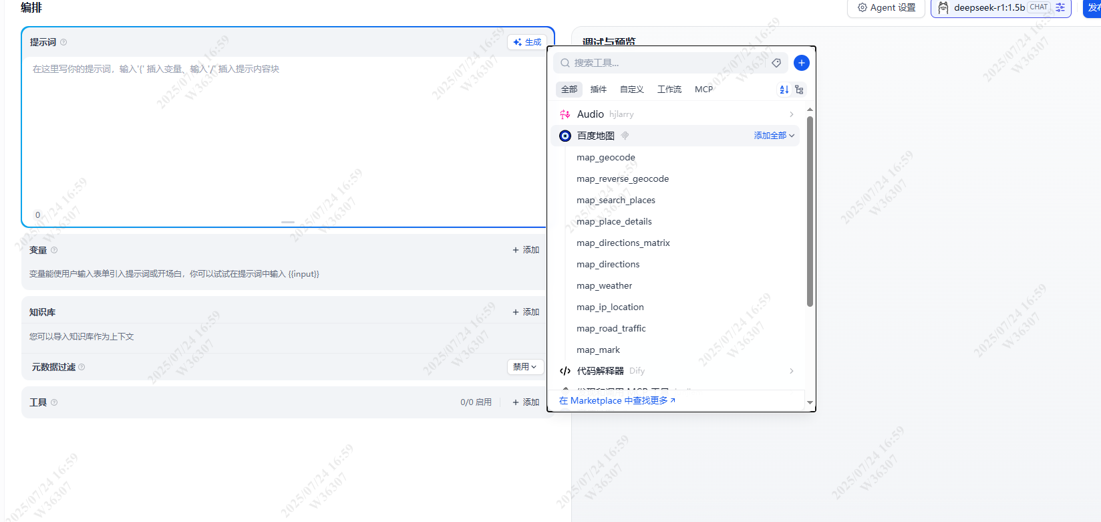
Task: Open the tag filter icon in search bar
Action: pos(776,63)
